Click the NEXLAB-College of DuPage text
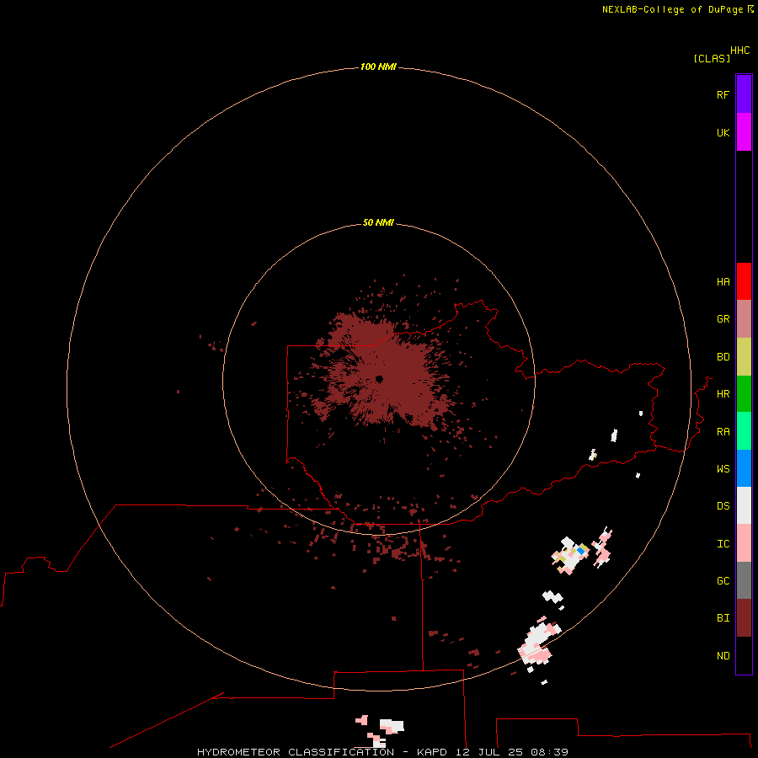This screenshot has width=758, height=758. point(672,9)
